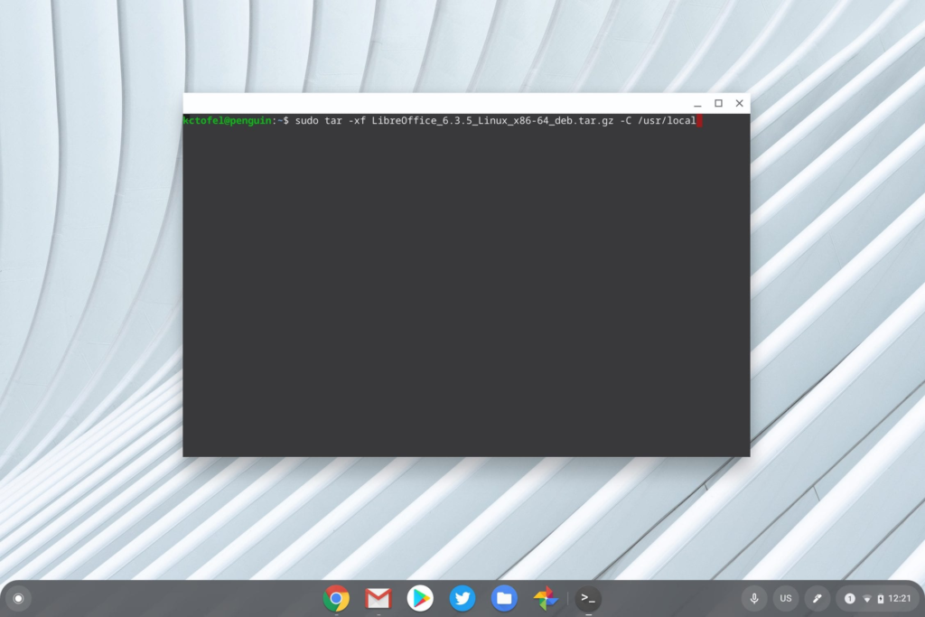Launch Google Photos from shelf

(546, 599)
